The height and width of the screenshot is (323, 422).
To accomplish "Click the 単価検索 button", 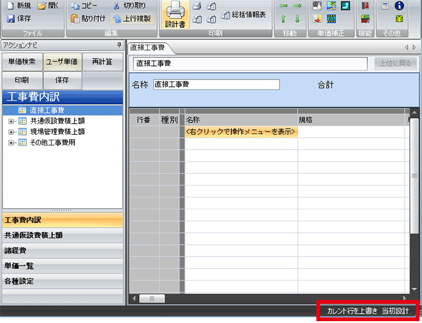I will click(22, 62).
